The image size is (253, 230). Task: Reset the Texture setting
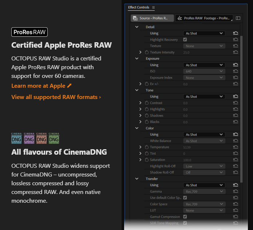click(x=236, y=46)
